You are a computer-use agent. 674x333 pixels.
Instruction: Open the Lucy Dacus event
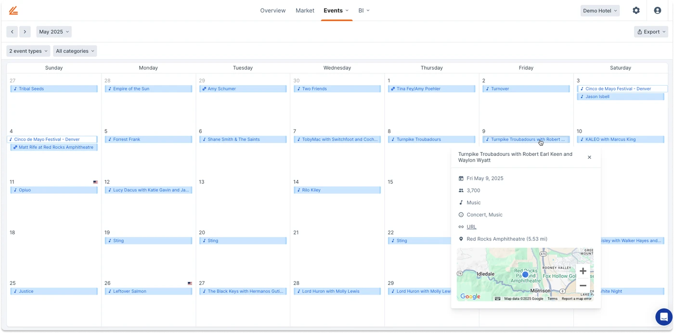tap(148, 190)
